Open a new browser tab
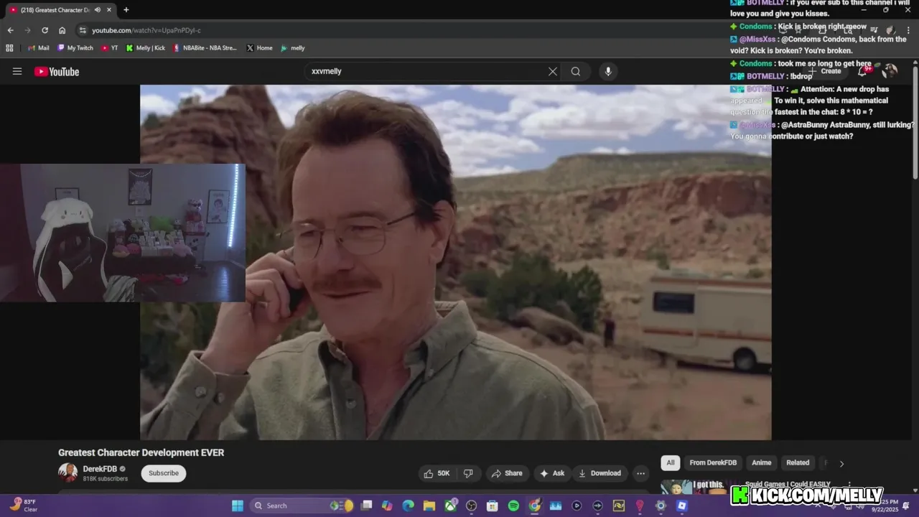 point(126,10)
